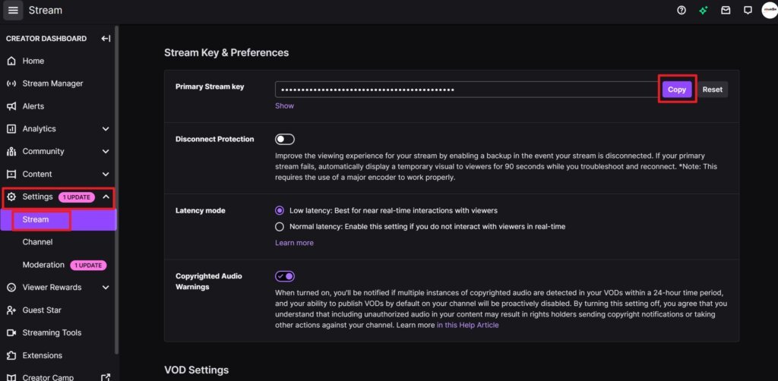Open Stream Manager from the sidebar
The height and width of the screenshot is (381, 778).
pos(52,83)
